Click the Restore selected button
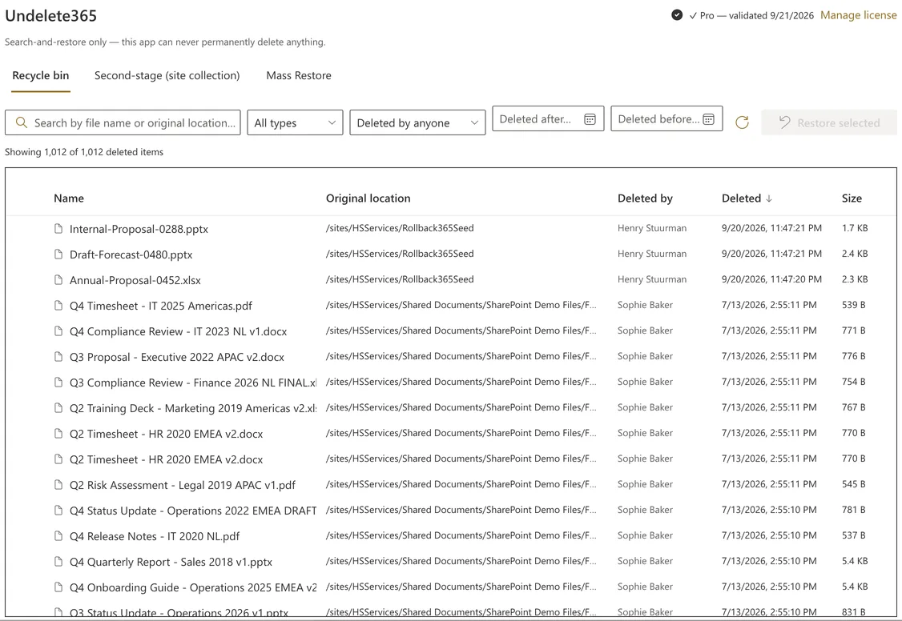 [x=829, y=122]
